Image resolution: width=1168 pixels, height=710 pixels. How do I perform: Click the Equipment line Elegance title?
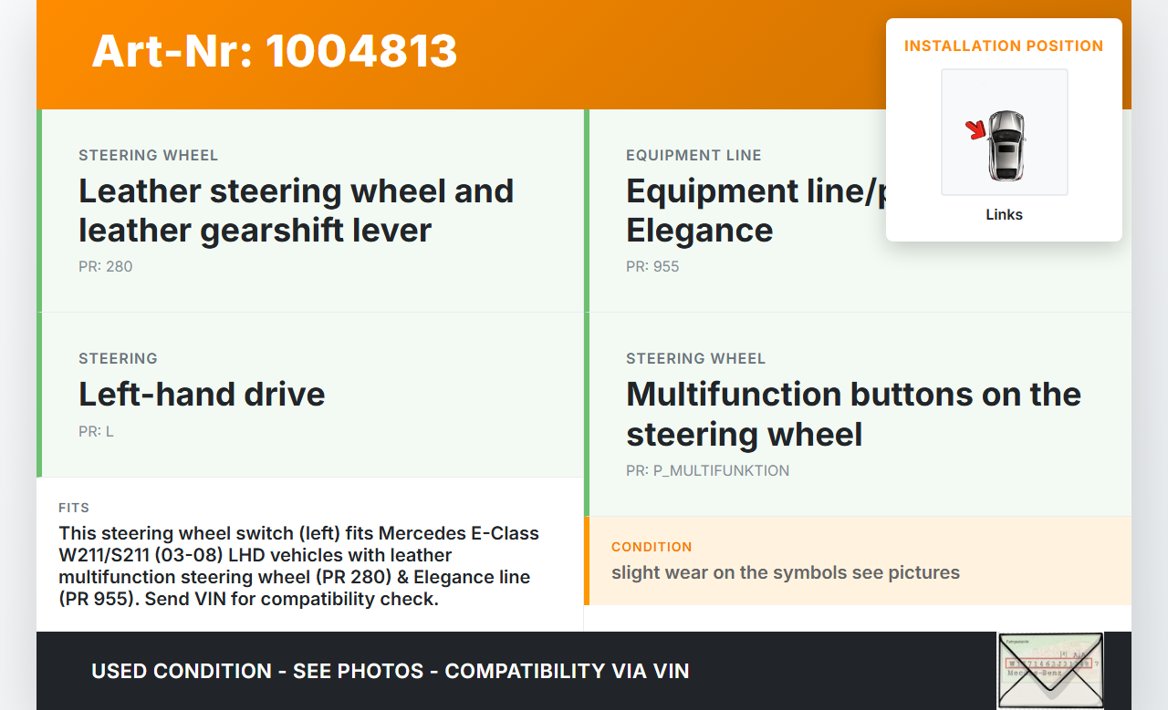coord(748,211)
